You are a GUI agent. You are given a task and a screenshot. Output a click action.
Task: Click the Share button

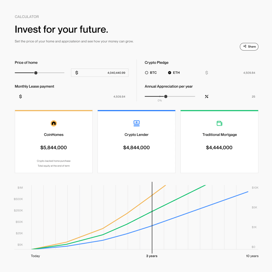coord(249,47)
